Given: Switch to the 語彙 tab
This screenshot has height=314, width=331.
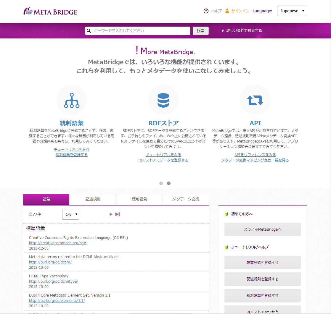Looking at the screenshot, I should (x=46, y=199).
